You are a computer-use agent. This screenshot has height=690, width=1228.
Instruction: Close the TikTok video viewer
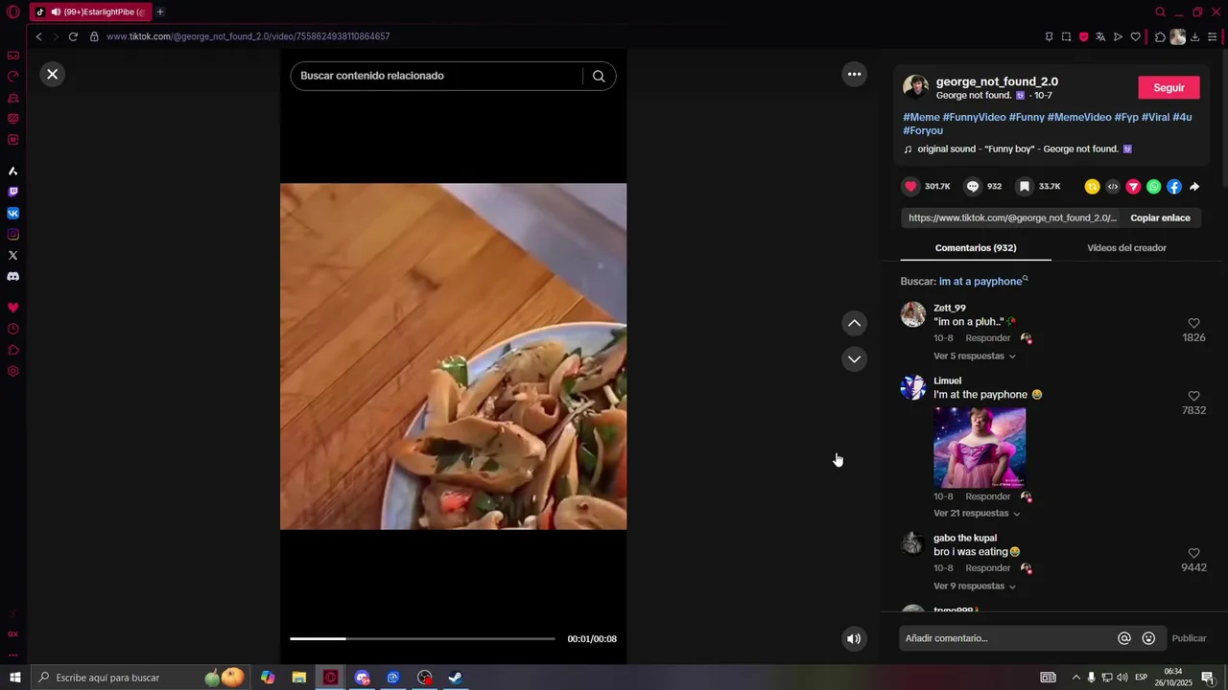coord(53,74)
